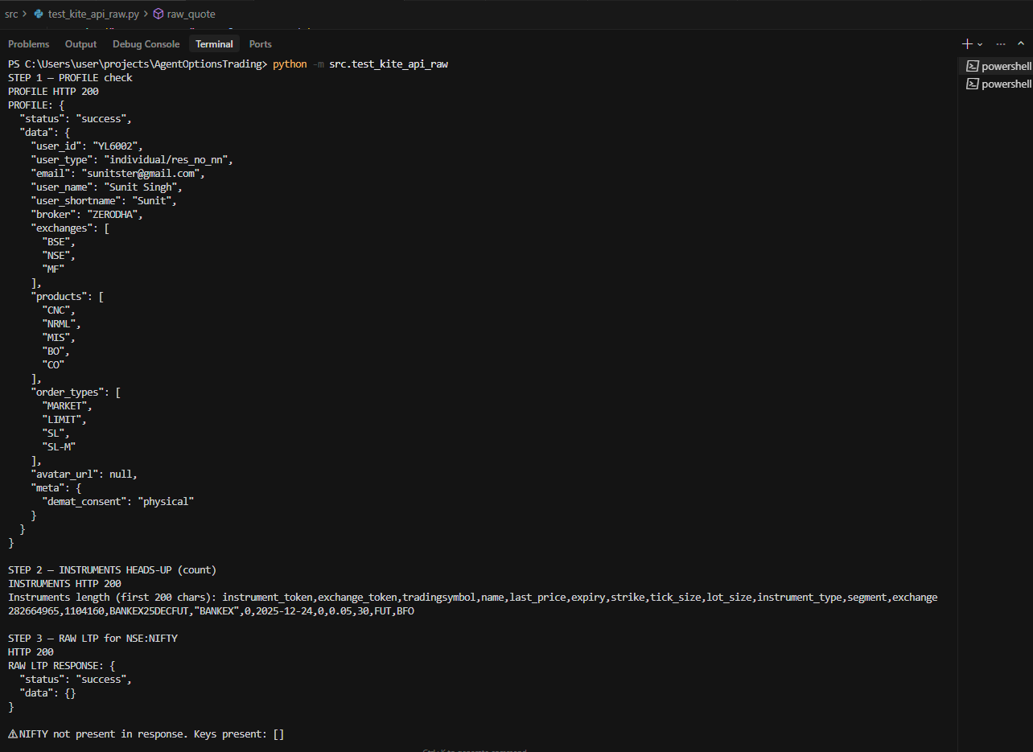The image size is (1033, 752).
Task: Open the Problems tab
Action: (28, 44)
